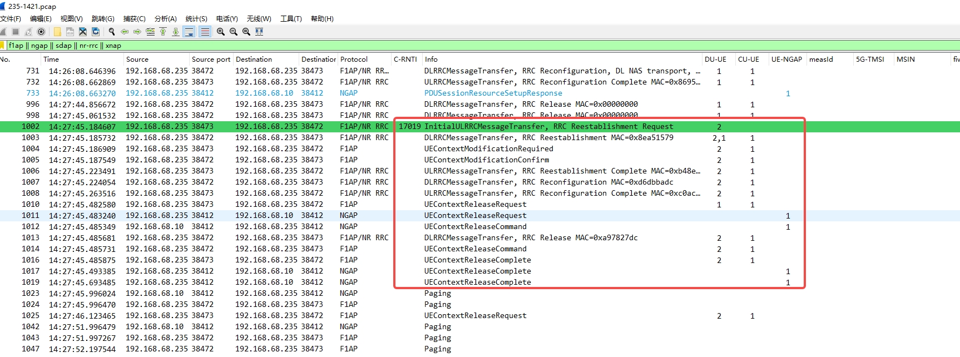Open capture options gear icon
The width and height of the screenshot is (960, 357).
point(41,32)
